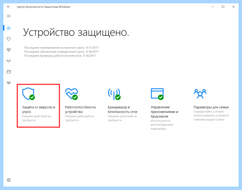Click the large family people tile icon
This screenshot has width=242, height=190.
coord(200,94)
